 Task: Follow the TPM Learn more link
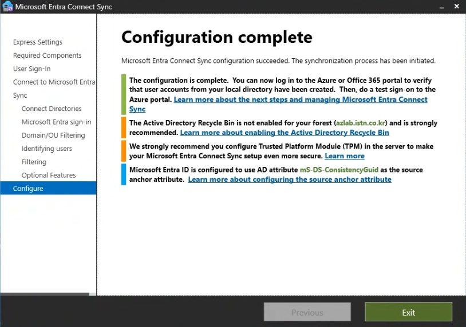pos(345,156)
